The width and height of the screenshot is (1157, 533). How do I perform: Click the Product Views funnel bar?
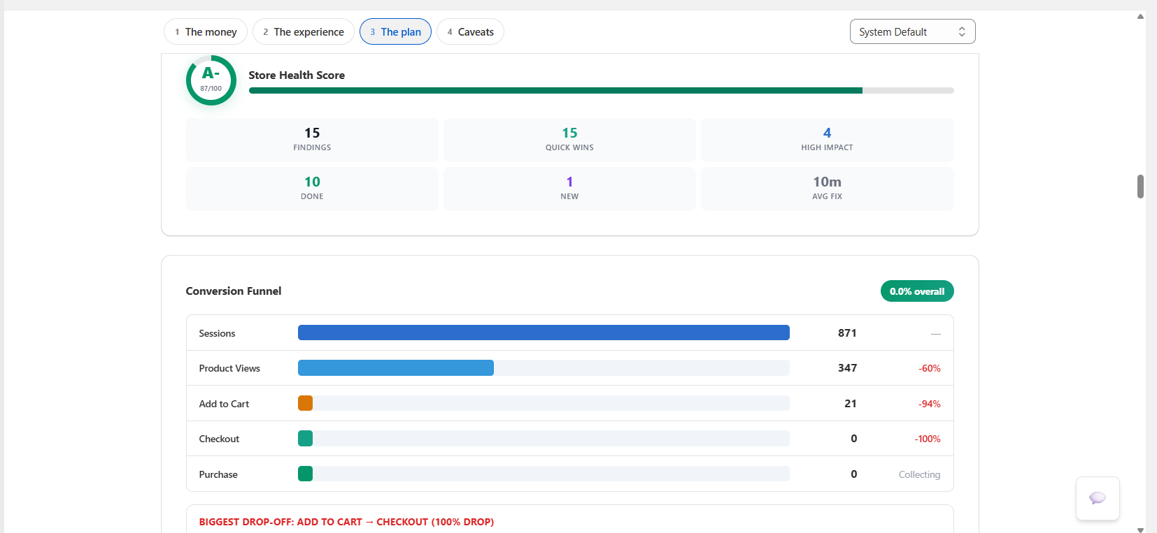396,367
